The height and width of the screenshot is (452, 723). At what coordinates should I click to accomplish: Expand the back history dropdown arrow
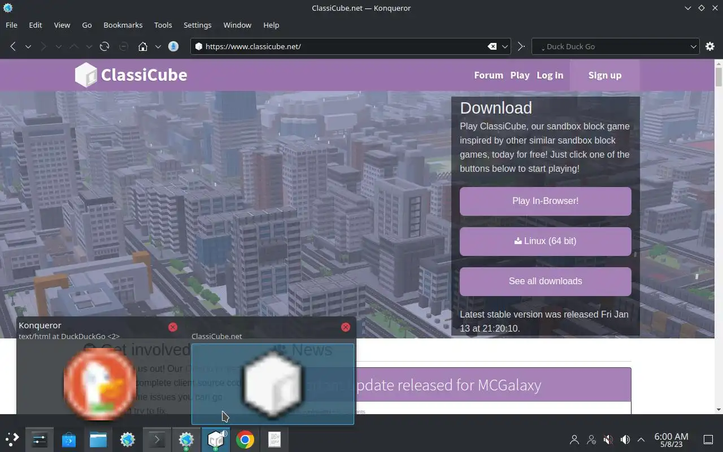(x=28, y=46)
